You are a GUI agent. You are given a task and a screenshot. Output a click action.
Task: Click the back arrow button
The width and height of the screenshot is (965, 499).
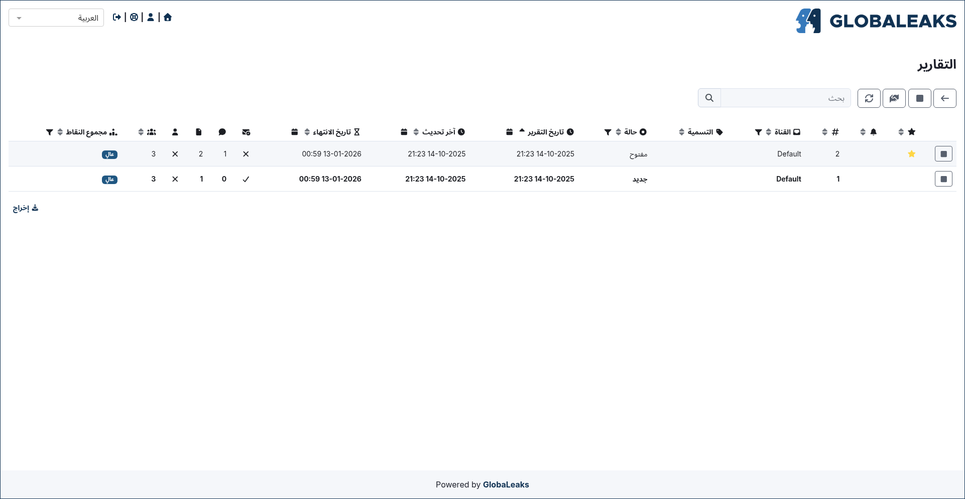tap(945, 98)
